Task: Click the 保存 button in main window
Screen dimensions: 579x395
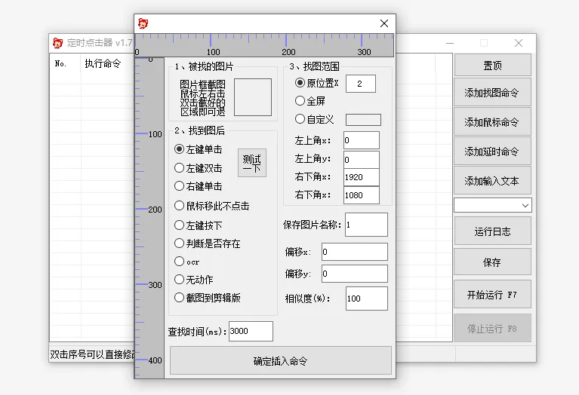Action: click(493, 262)
